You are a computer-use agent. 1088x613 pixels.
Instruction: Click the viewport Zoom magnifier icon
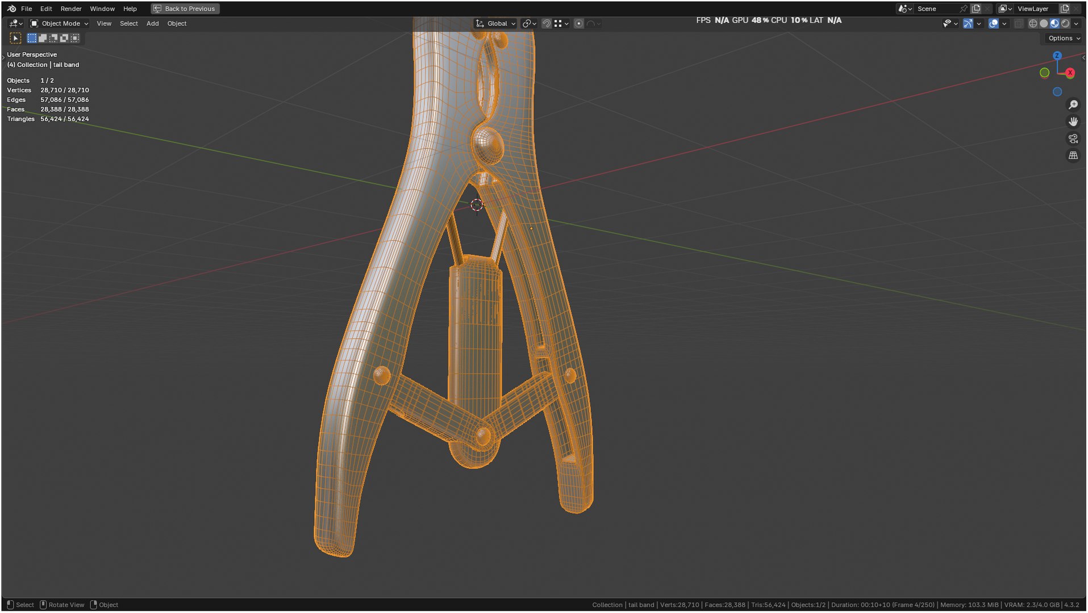pyautogui.click(x=1073, y=105)
